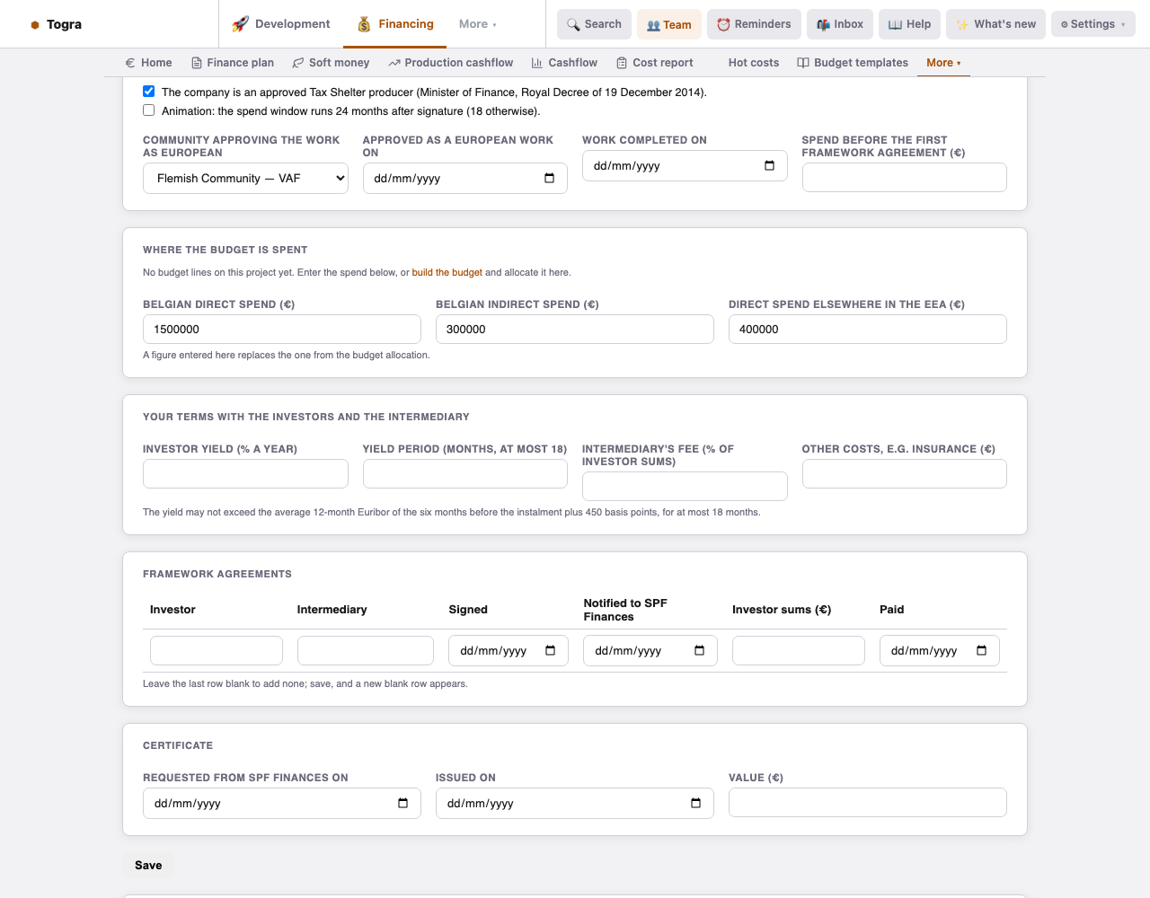Click the Investor yield input field
The height and width of the screenshot is (898, 1150).
coord(245,473)
